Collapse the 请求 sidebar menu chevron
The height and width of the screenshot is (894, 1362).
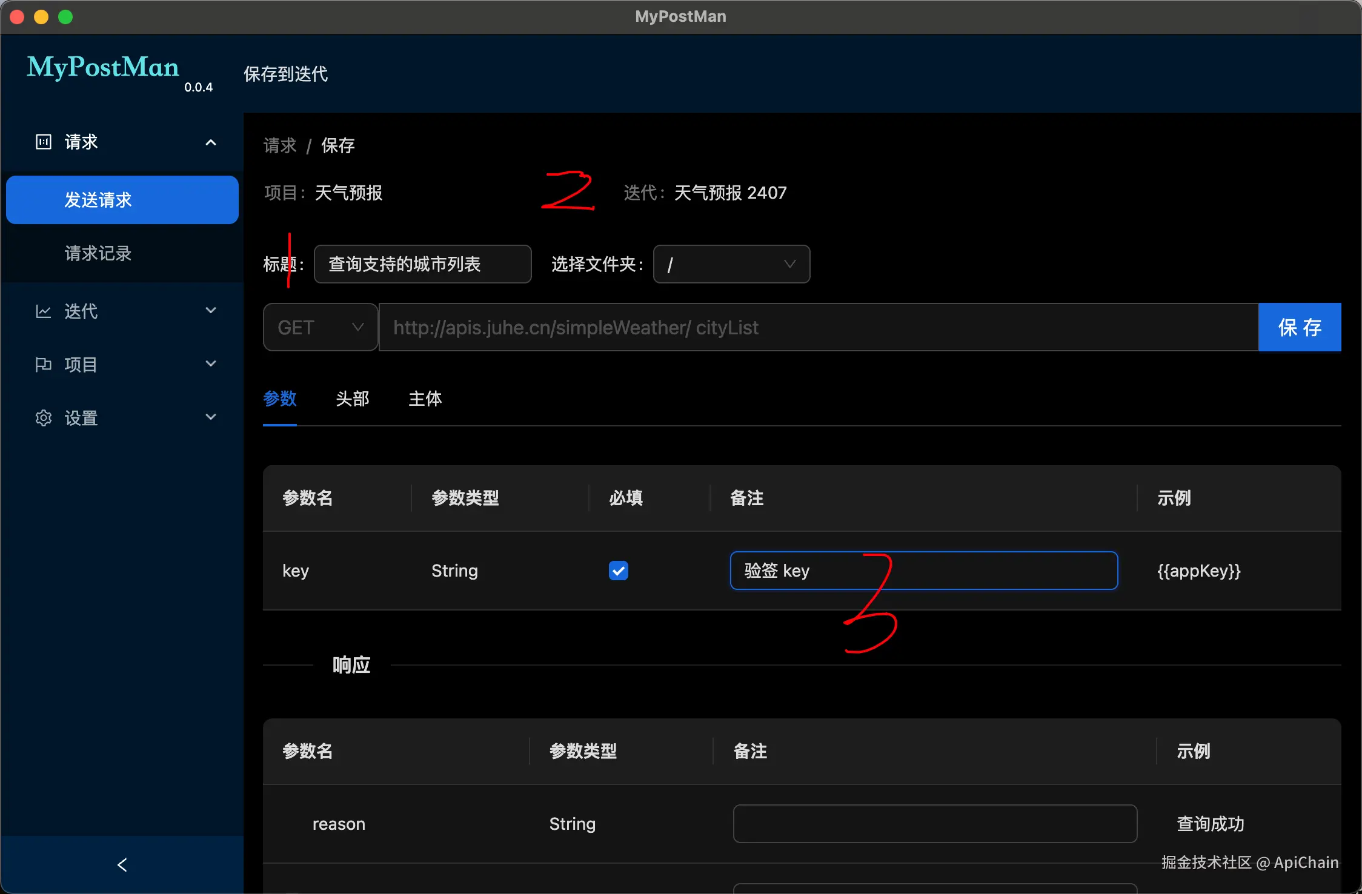point(211,142)
